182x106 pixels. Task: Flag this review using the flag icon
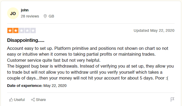pos(172,100)
